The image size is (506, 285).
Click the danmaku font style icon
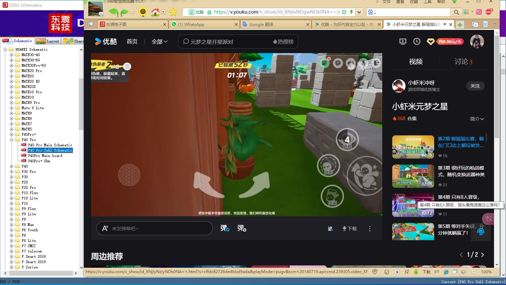[x=105, y=228]
